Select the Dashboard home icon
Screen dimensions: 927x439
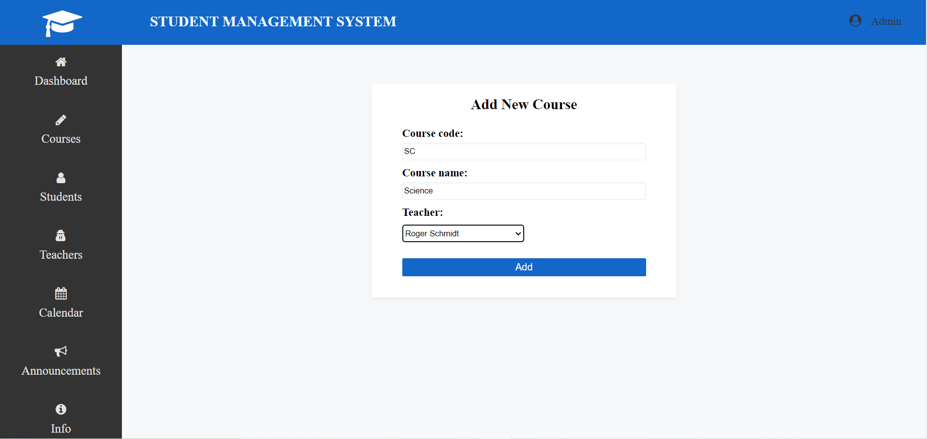pos(61,62)
